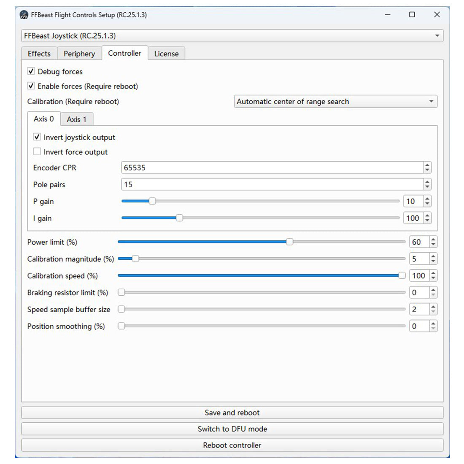464x464 pixels.
Task: Click the Save and reboot button
Action: coord(232,413)
